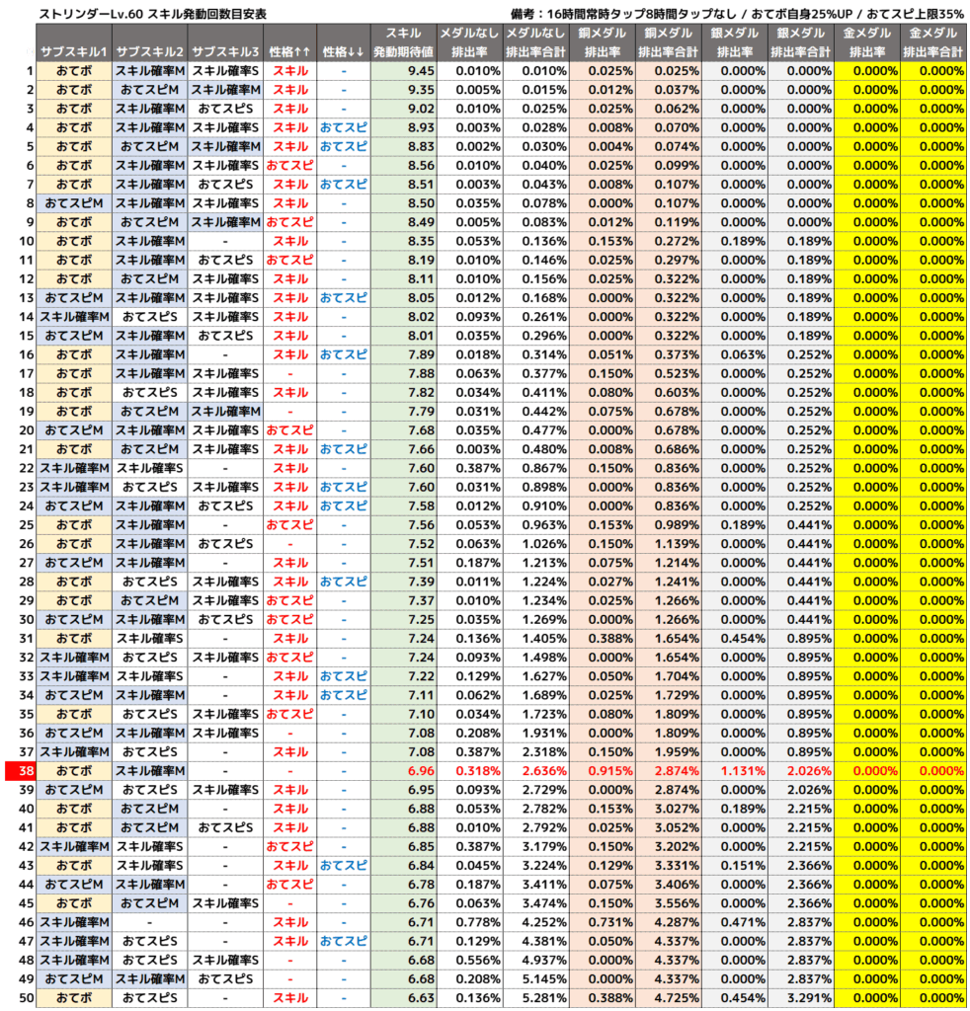
Task: Select the サブスキル2 column header
Action: click(x=149, y=50)
